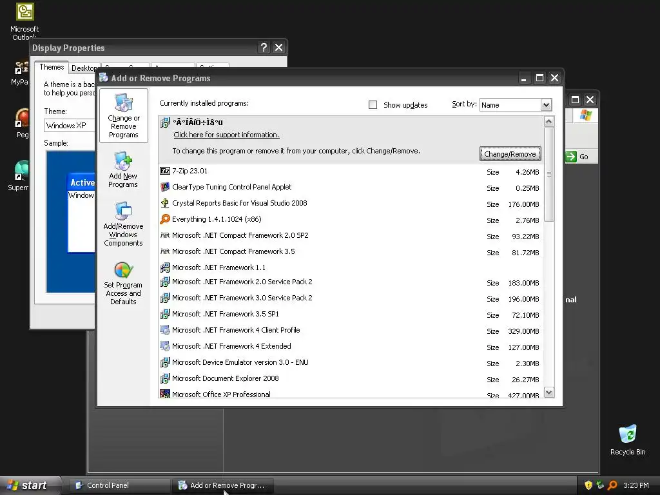Click Add or Remove Programs taskbar button

click(223, 485)
